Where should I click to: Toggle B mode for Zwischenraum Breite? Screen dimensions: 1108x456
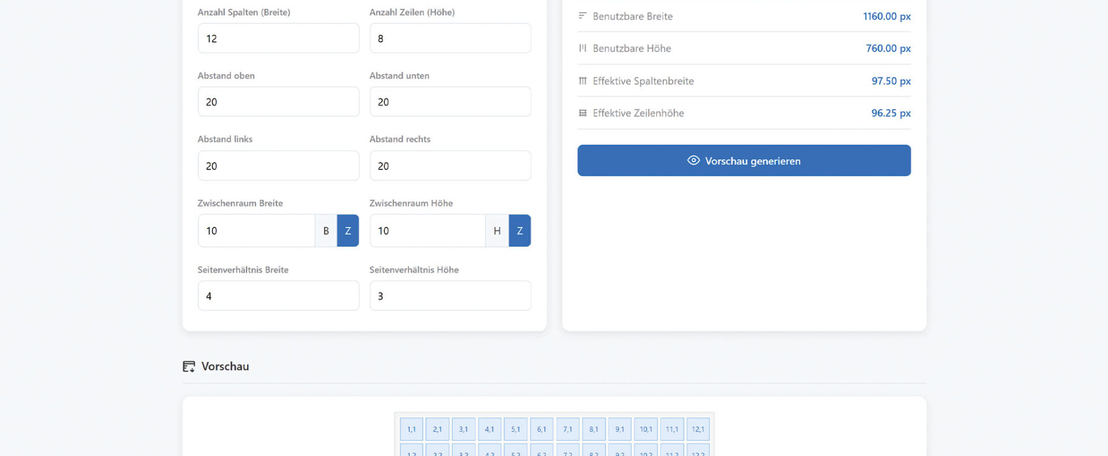326,231
